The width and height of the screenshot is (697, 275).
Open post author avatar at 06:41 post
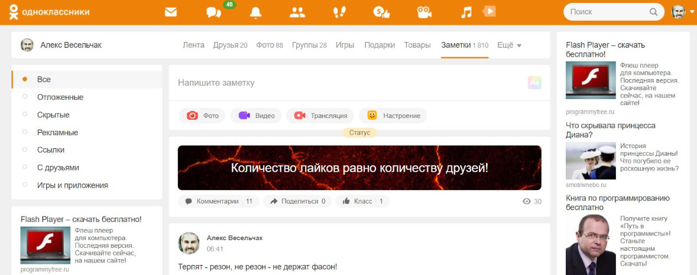click(x=189, y=243)
